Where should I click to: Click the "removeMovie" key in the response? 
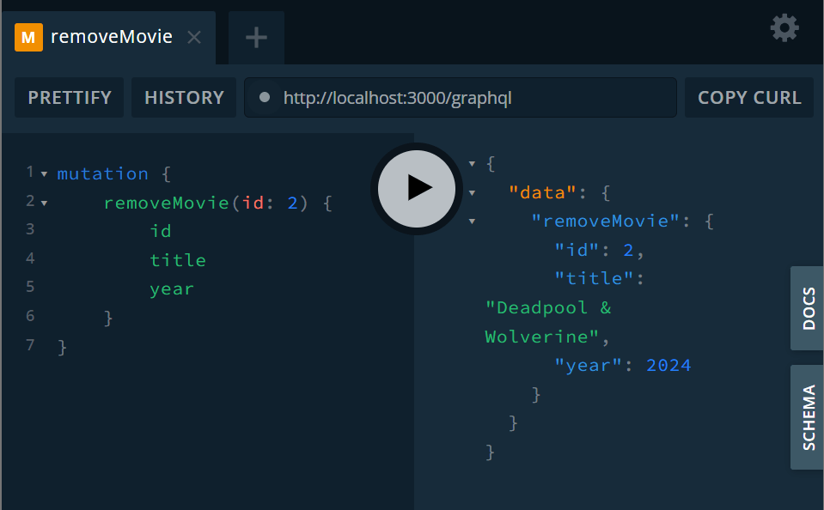tap(606, 222)
